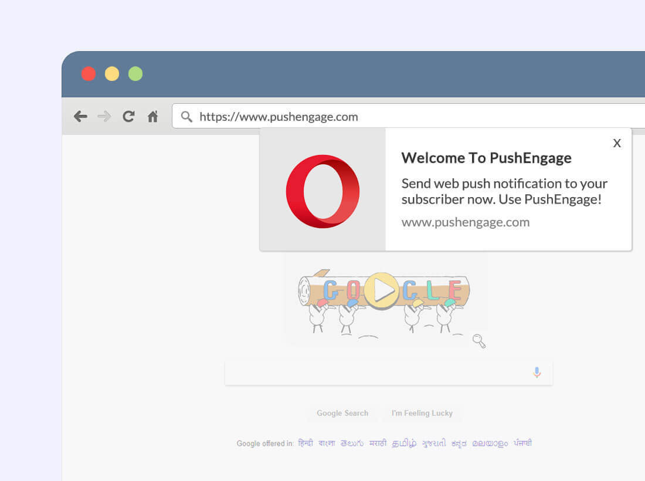
Task: Select the ਪੰਜਾਬੀ language link
Action: 521,443
